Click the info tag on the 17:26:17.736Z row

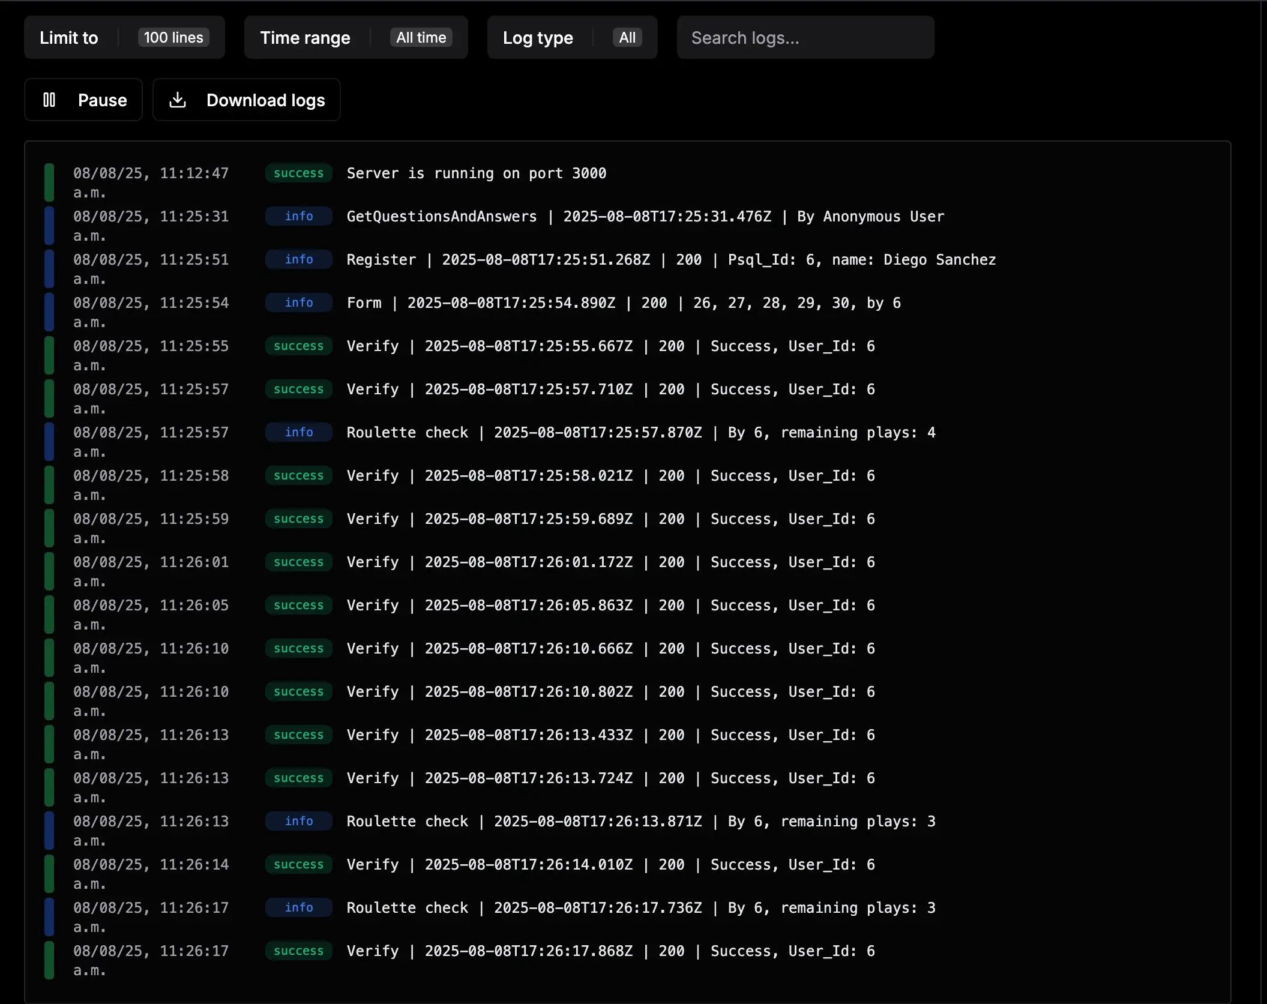pyautogui.click(x=298, y=908)
